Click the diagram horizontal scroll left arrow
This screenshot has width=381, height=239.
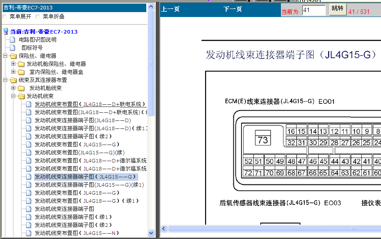coord(164,229)
